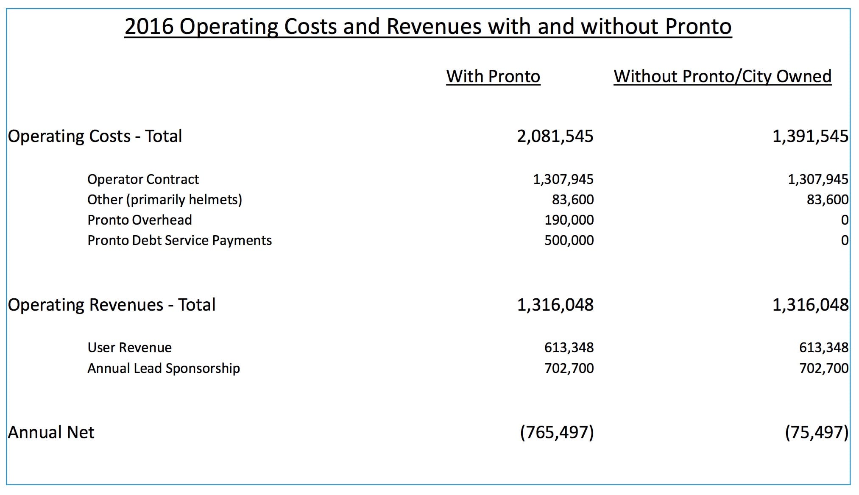859x495 pixels.
Task: Click the 190,000 Pronto Overhead value
Action: [x=569, y=220]
